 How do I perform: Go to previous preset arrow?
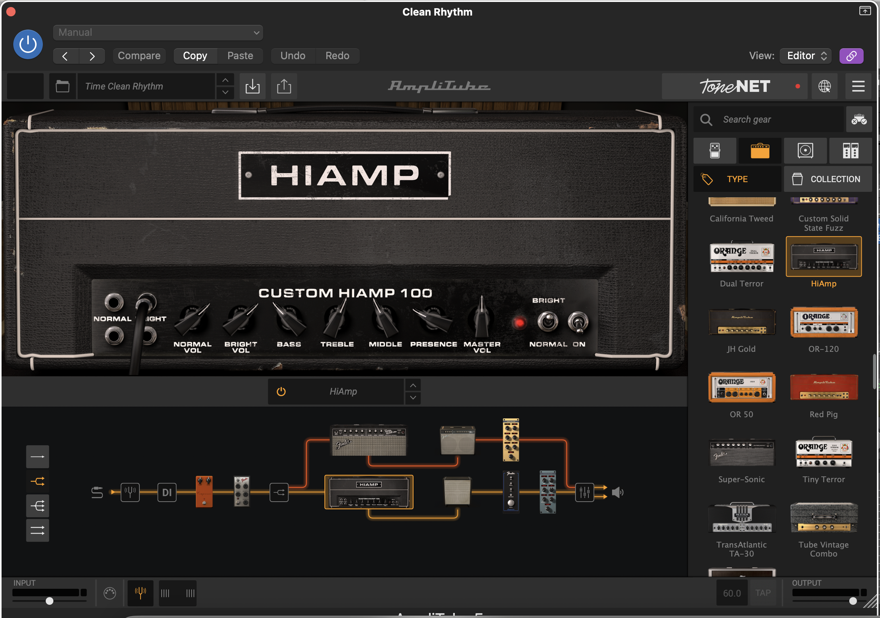(x=65, y=56)
